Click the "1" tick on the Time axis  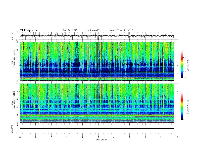pyautogui.click(x=35, y=137)
